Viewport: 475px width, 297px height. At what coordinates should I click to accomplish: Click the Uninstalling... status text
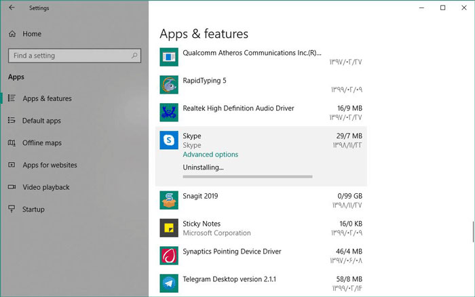tap(203, 167)
